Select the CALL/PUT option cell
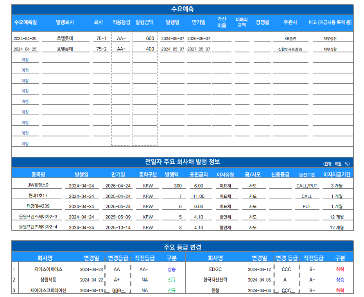This screenshot has height=297, width=364. pyautogui.click(x=307, y=186)
